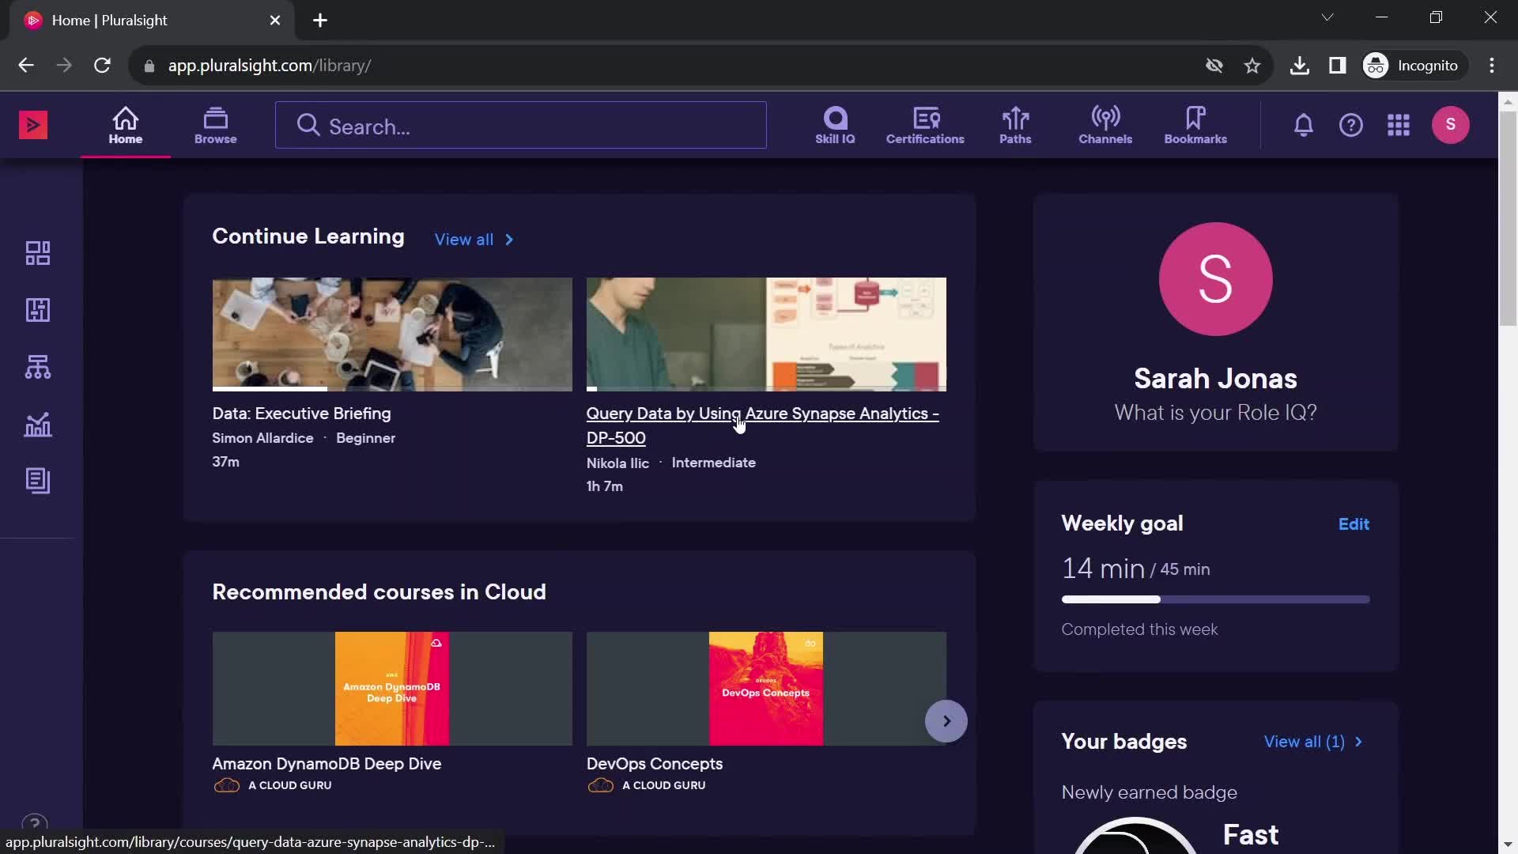The width and height of the screenshot is (1518, 854).
Task: Click the first sidebar dashboard icon
Action: [38, 253]
